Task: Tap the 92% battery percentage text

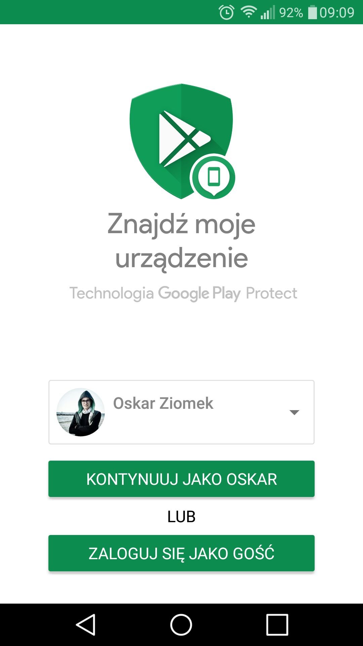Action: [291, 13]
